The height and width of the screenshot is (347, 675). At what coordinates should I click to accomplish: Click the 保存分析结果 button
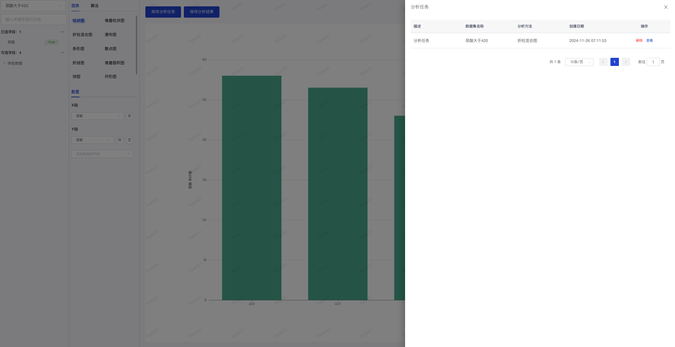click(201, 12)
